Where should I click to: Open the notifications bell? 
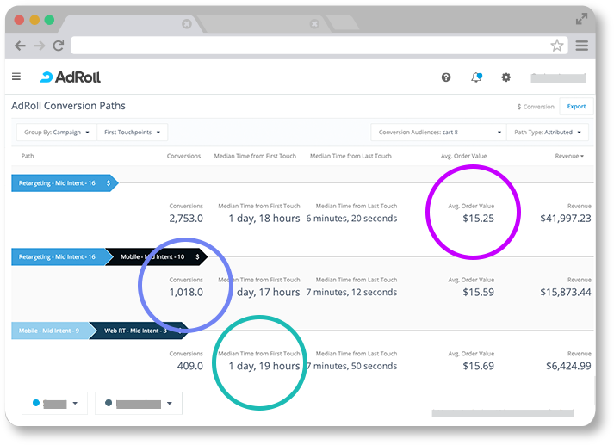pyautogui.click(x=476, y=77)
